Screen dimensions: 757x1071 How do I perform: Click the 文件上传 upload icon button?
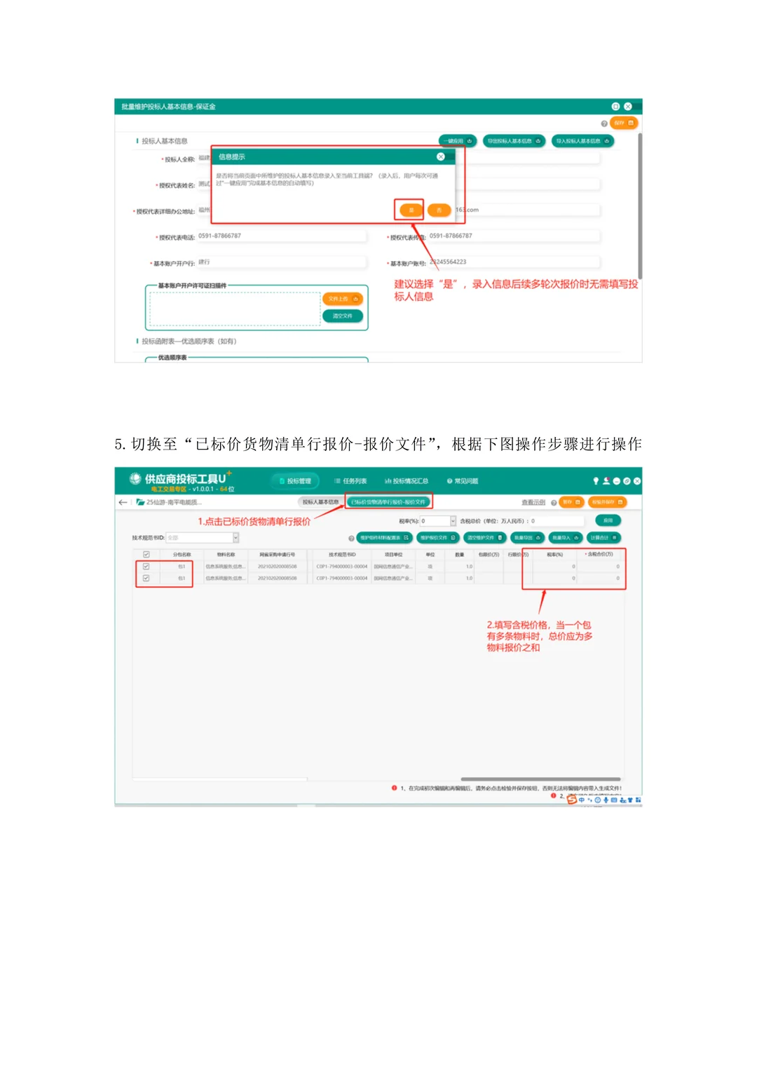click(x=343, y=298)
